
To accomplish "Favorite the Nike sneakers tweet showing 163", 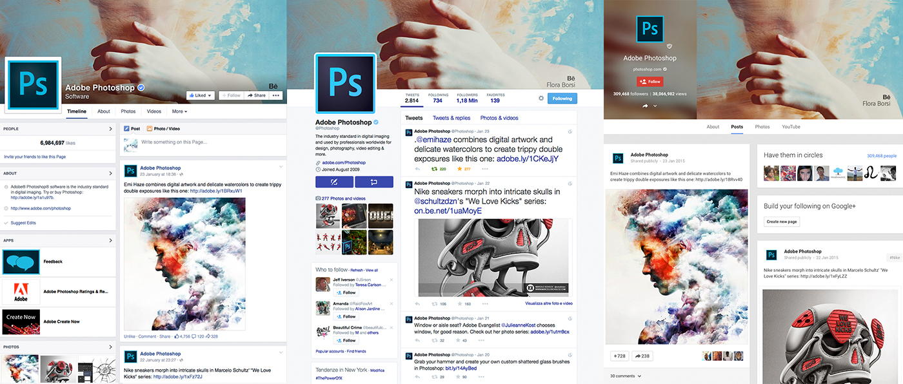I will pyautogui.click(x=459, y=303).
